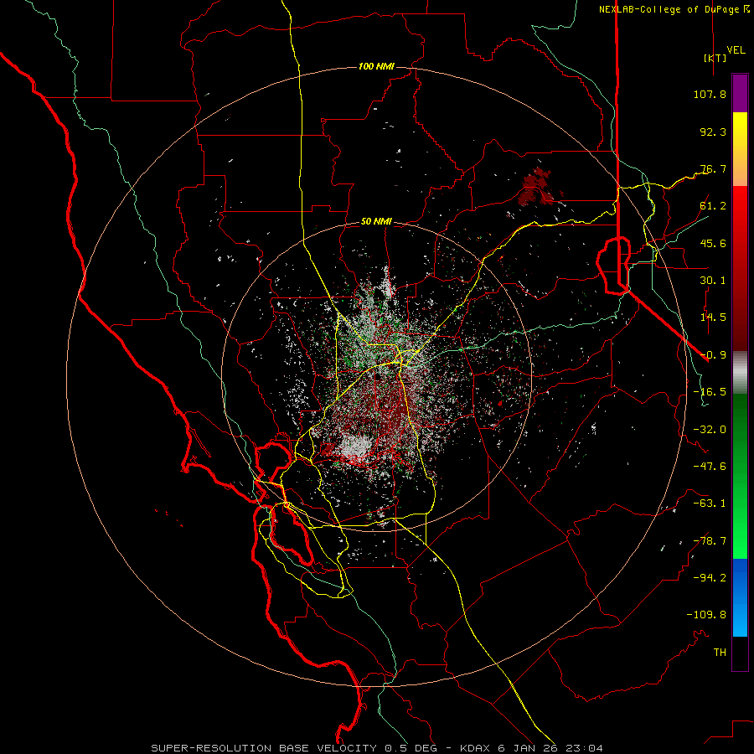The image size is (754, 754).
Task: Click the -94.2 velocity scale value
Action: tap(710, 578)
